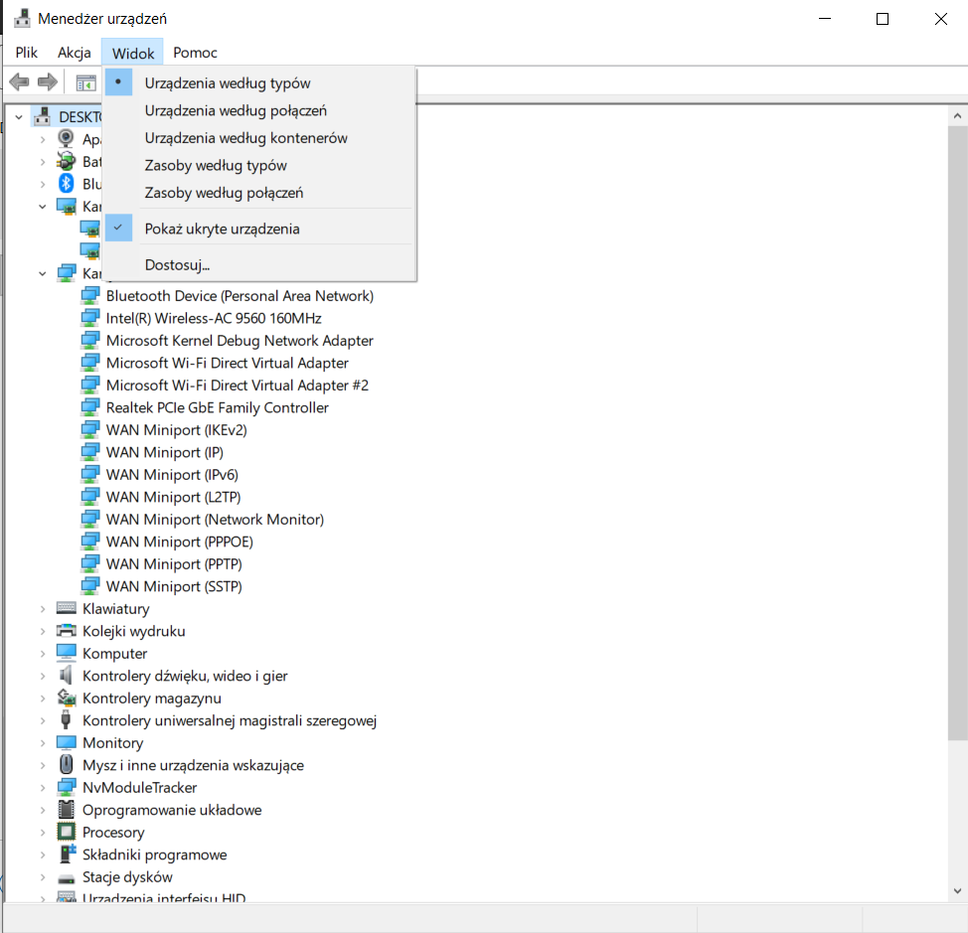
Task: Maximize the Menedżer urządzeń window
Action: click(883, 19)
